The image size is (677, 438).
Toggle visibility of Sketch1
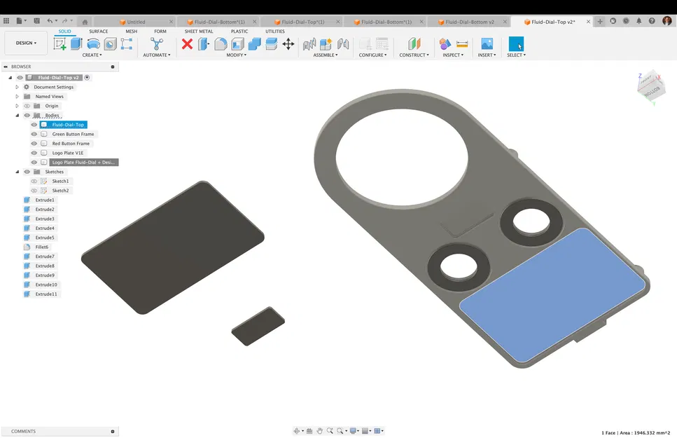tap(33, 181)
